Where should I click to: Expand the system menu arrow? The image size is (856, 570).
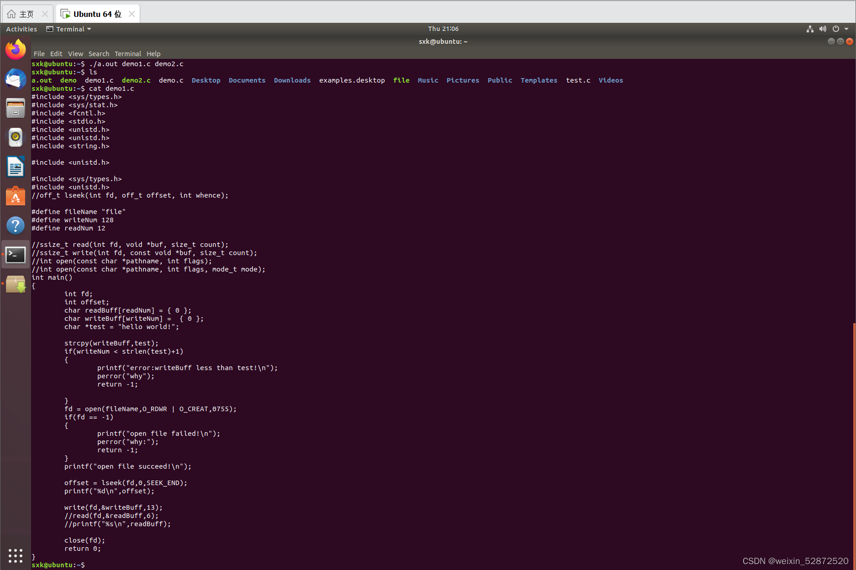846,29
